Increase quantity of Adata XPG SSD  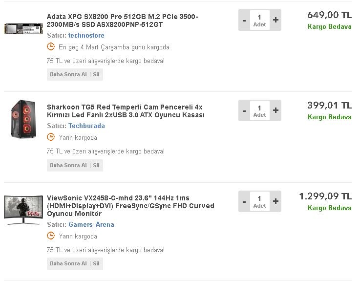click(x=275, y=20)
